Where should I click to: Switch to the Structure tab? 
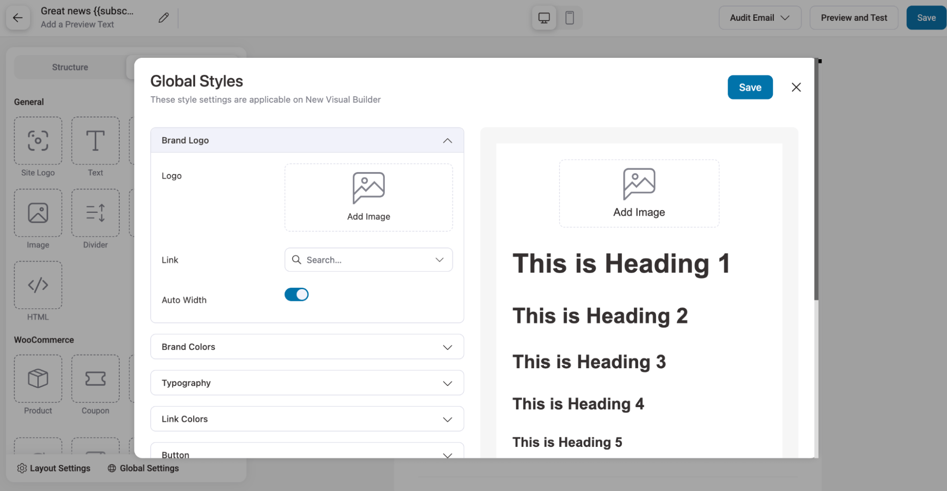70,67
